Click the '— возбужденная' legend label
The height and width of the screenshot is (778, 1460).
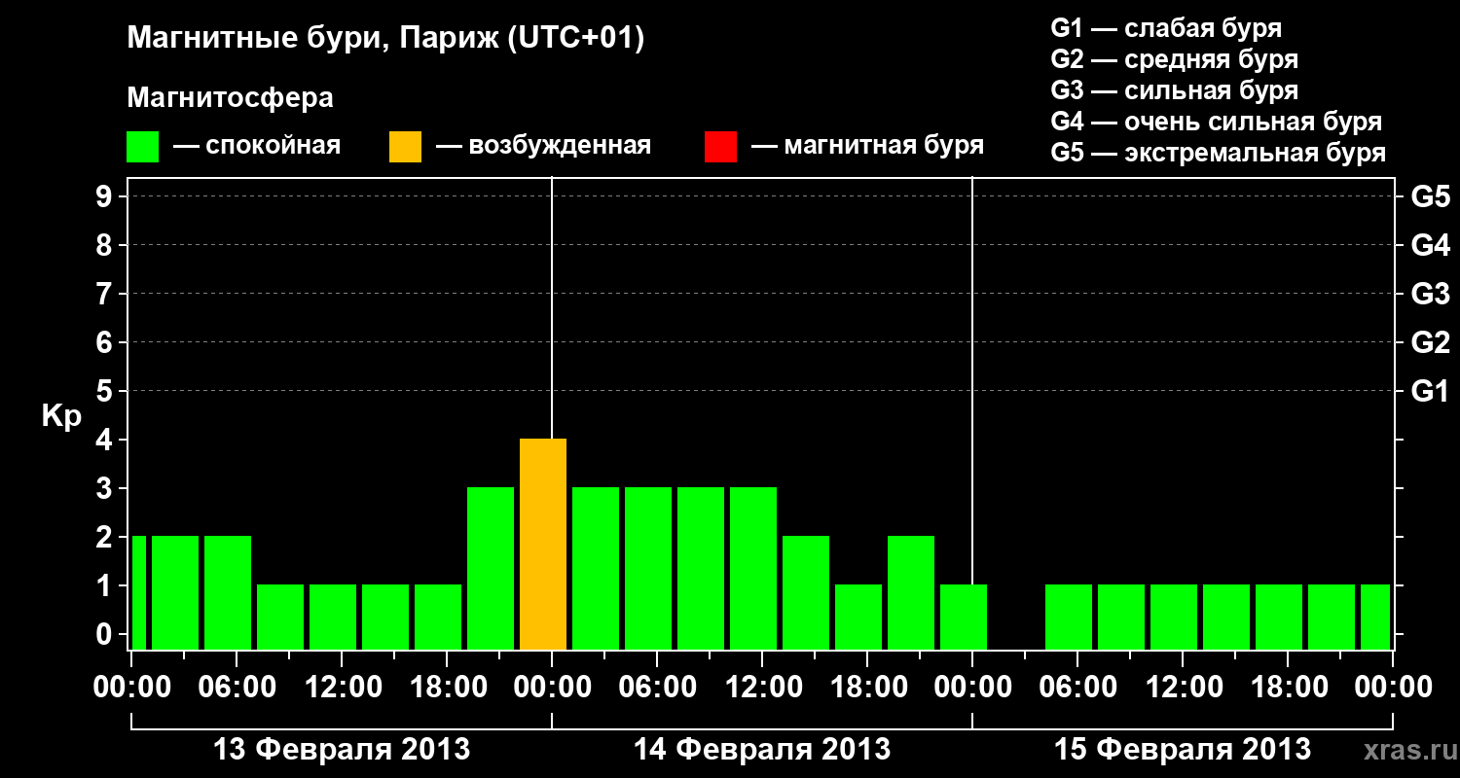543,146
